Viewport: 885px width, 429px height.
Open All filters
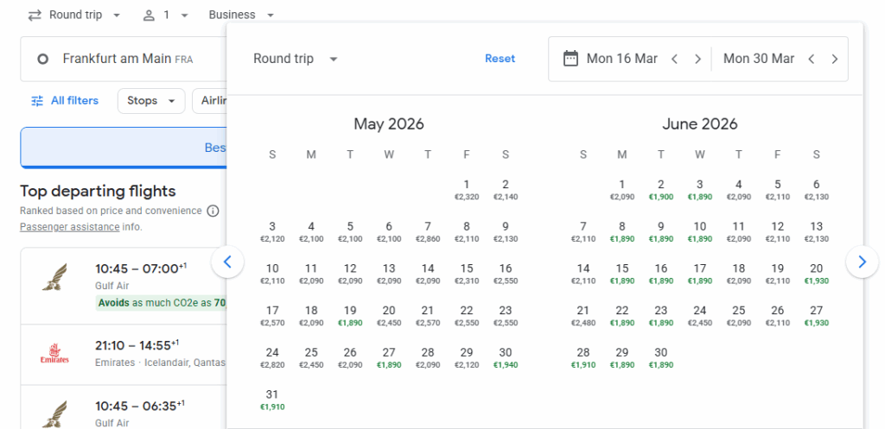click(65, 101)
